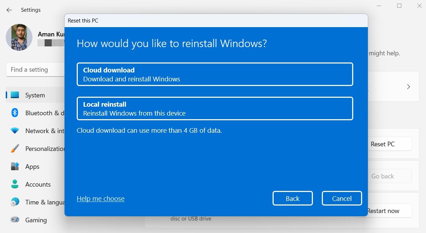This screenshot has width=426, height=233.
Task: Click the System monitor icon in sidebar
Action: [15, 95]
